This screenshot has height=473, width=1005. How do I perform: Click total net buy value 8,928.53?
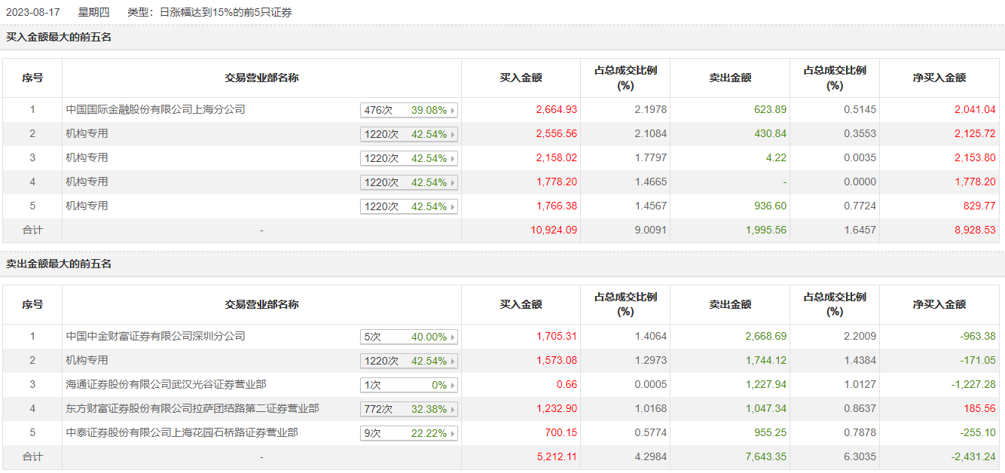(975, 230)
